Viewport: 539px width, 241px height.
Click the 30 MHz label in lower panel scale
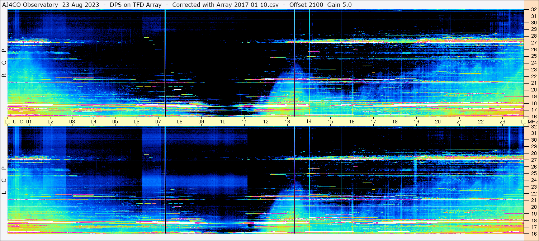(533, 140)
